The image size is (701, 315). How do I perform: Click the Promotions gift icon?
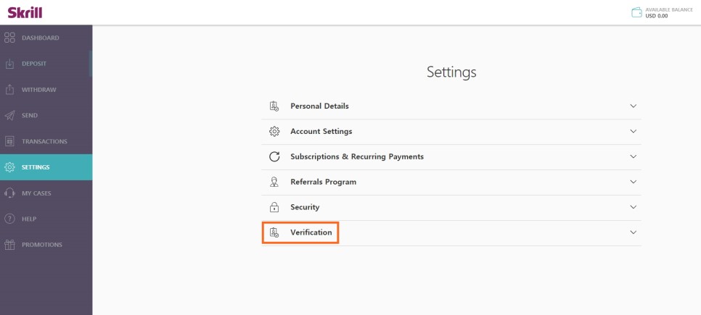pos(10,245)
